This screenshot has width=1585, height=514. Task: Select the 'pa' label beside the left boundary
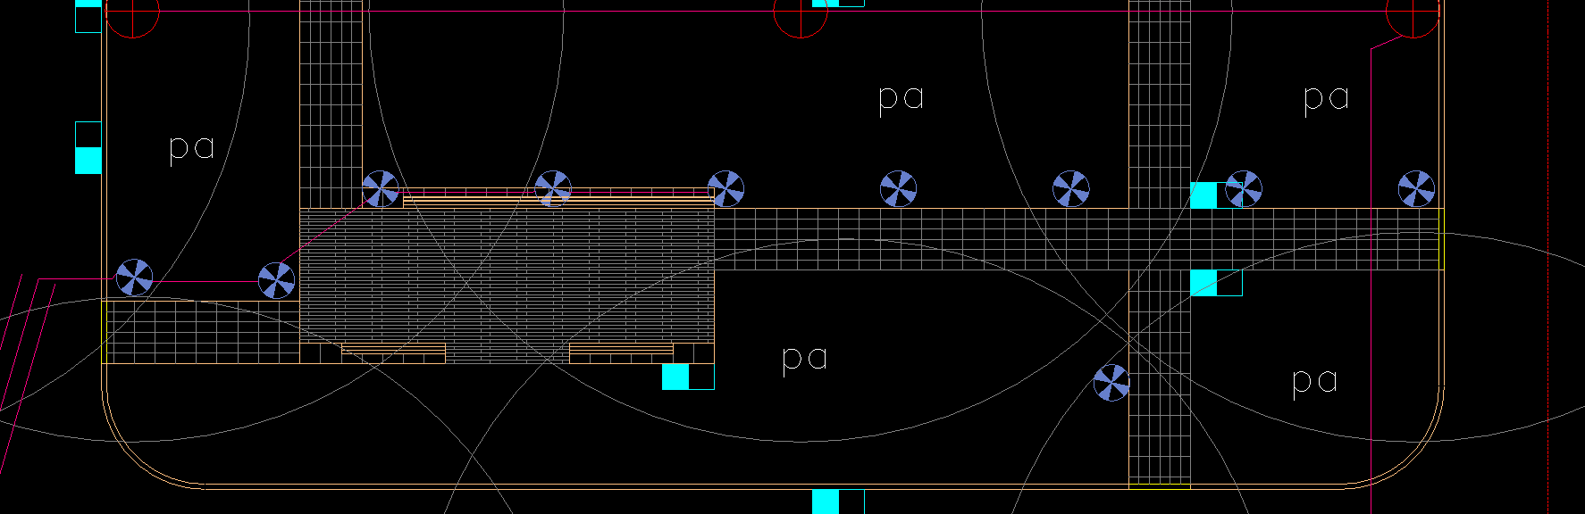click(192, 149)
